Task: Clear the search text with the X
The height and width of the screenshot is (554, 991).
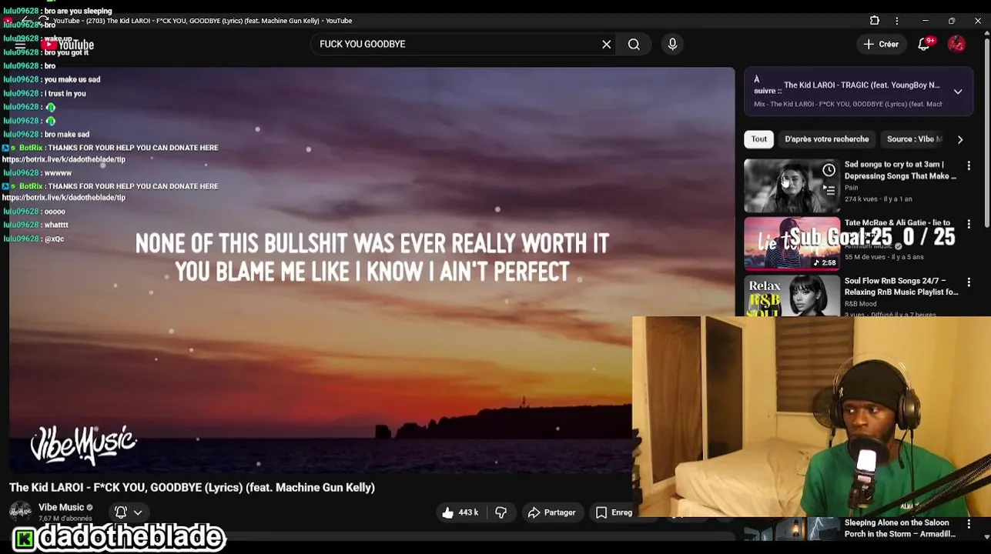Action: 607,44
